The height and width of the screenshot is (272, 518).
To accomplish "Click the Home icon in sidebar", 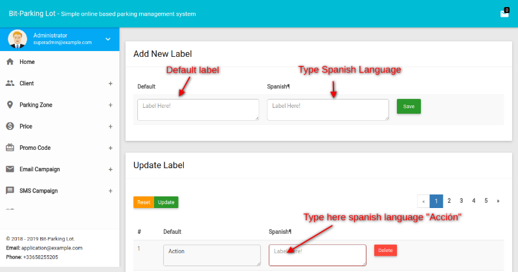I will (10, 62).
